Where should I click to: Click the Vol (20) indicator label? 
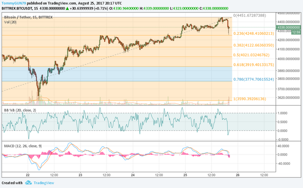[10, 22]
